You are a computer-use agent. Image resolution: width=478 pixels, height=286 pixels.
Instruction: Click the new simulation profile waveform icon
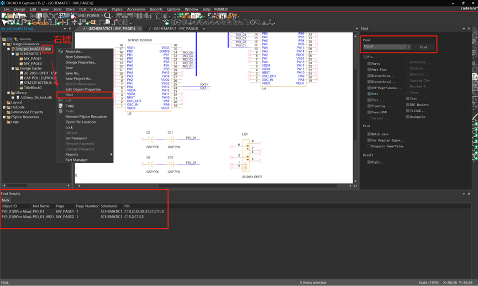(166, 22)
